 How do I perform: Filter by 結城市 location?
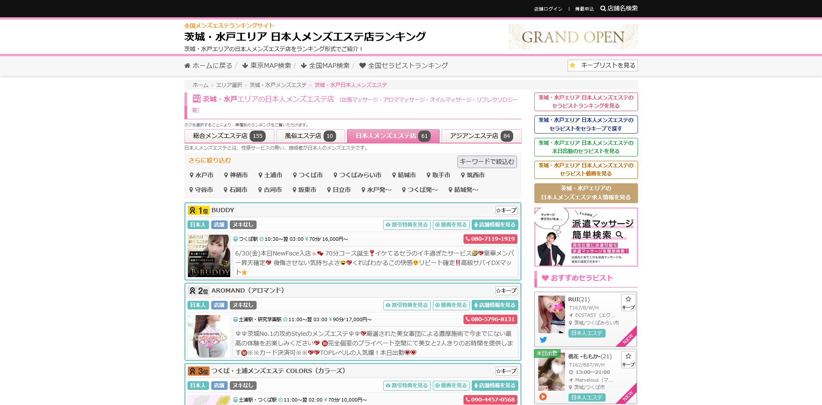404,175
